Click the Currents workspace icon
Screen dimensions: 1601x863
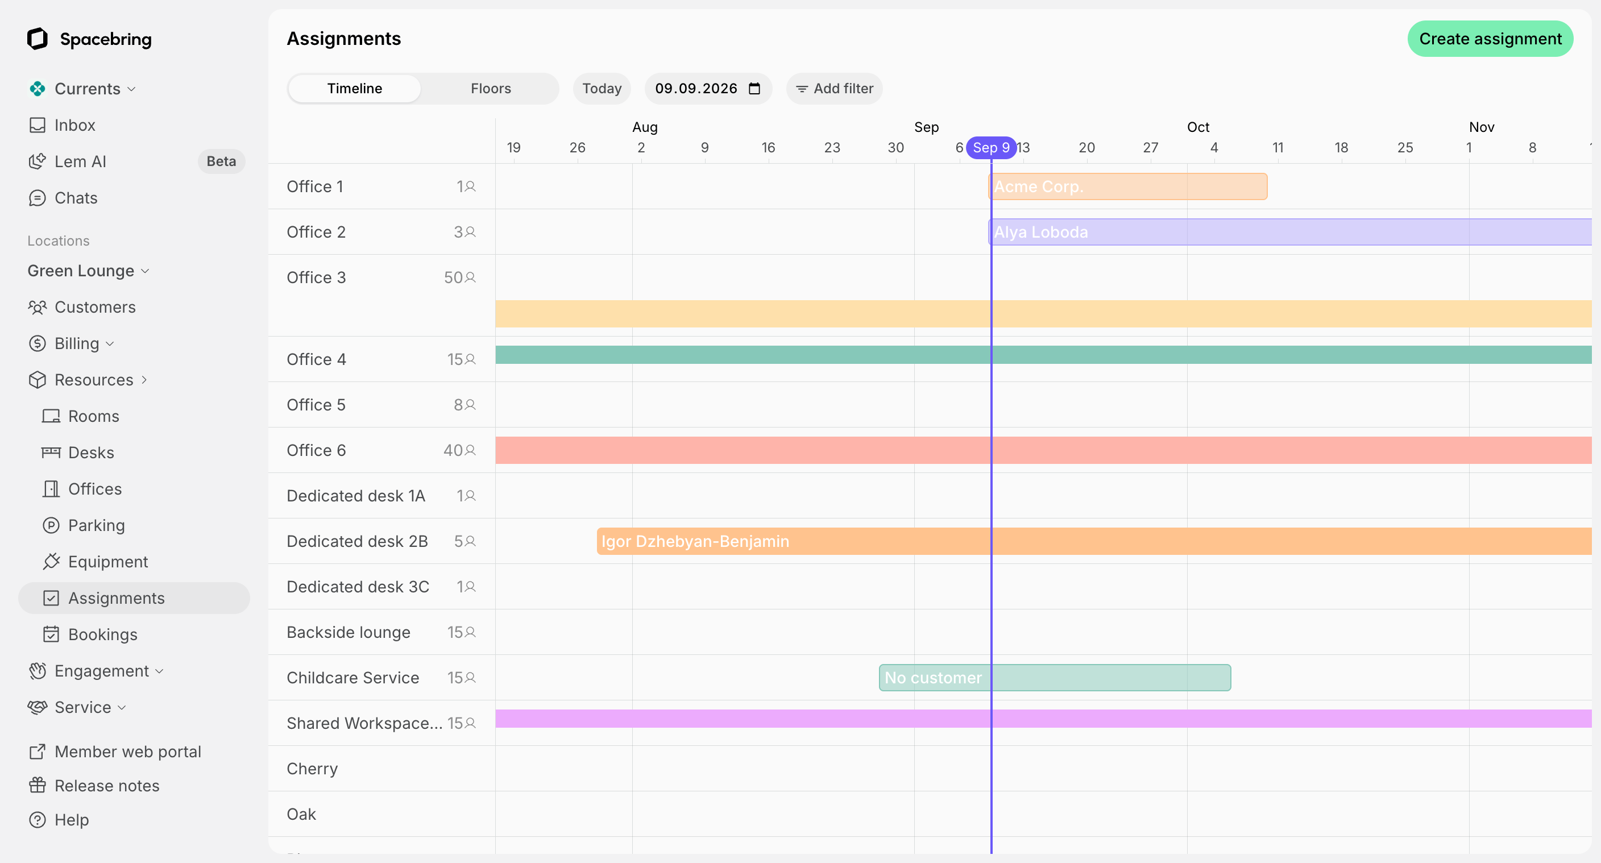[x=38, y=89]
